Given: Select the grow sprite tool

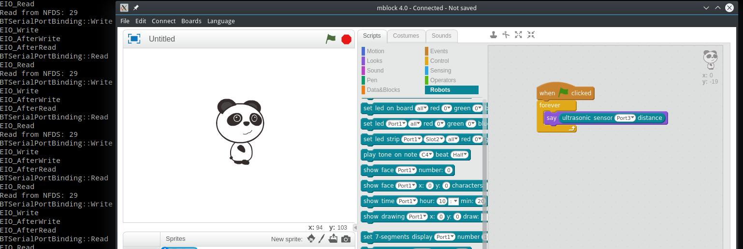Looking at the screenshot, I should [518, 34].
